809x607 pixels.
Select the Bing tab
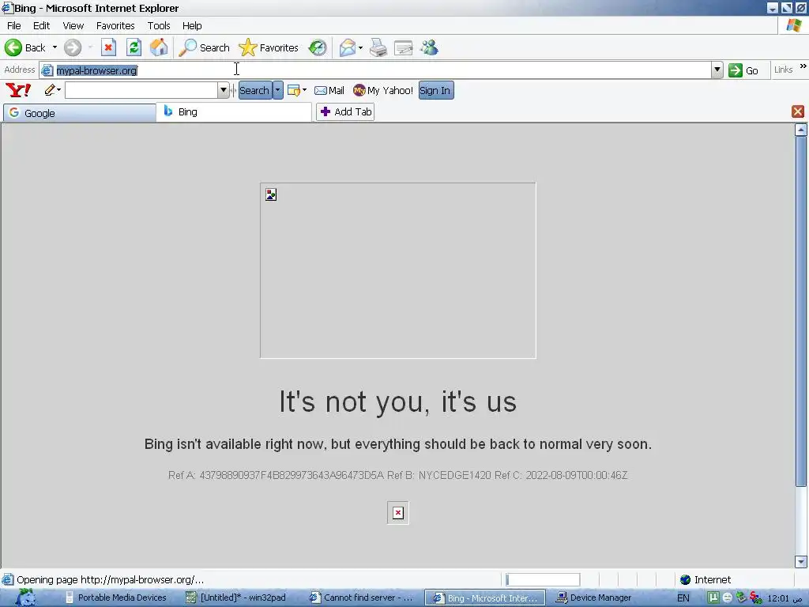(234, 112)
